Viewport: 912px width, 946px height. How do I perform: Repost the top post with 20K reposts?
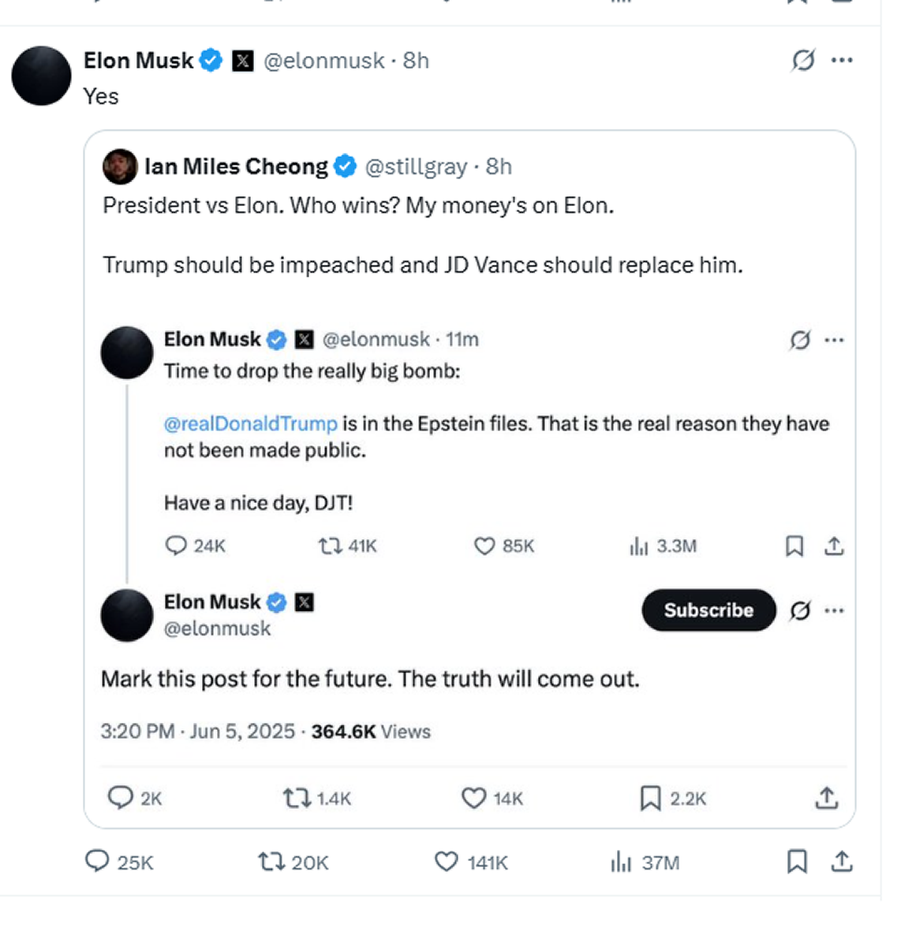272,862
